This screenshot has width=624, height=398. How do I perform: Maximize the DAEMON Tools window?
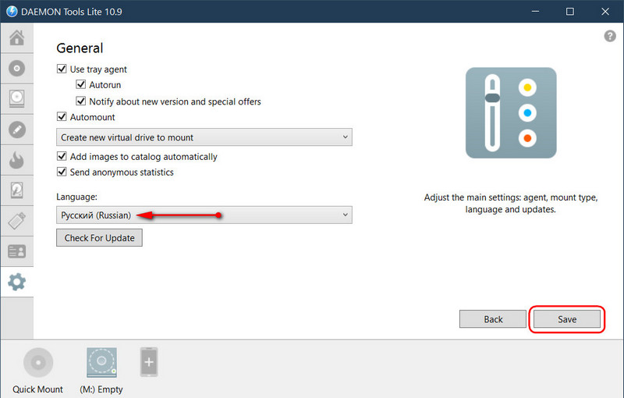point(570,12)
